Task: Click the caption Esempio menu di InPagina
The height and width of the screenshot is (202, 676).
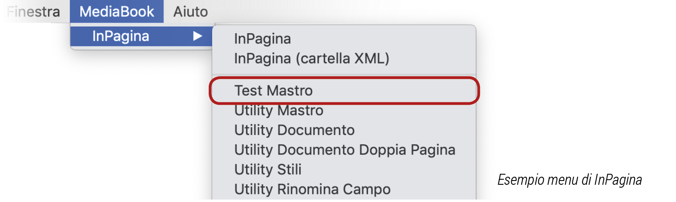Action: click(570, 180)
